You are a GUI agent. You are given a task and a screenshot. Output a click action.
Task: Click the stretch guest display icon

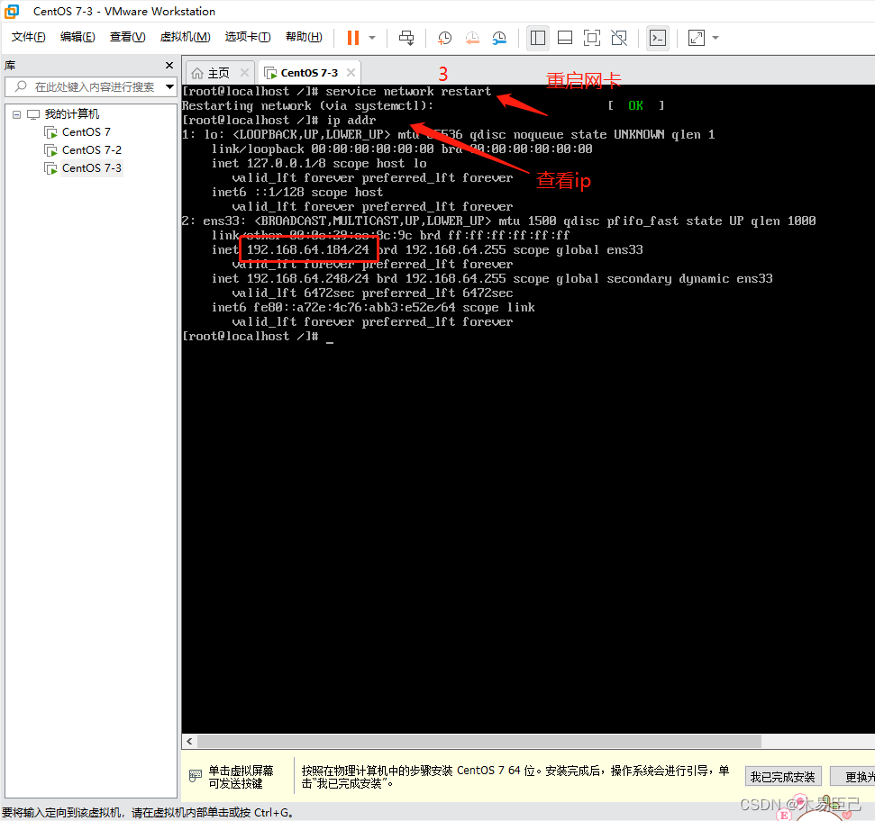[696, 38]
